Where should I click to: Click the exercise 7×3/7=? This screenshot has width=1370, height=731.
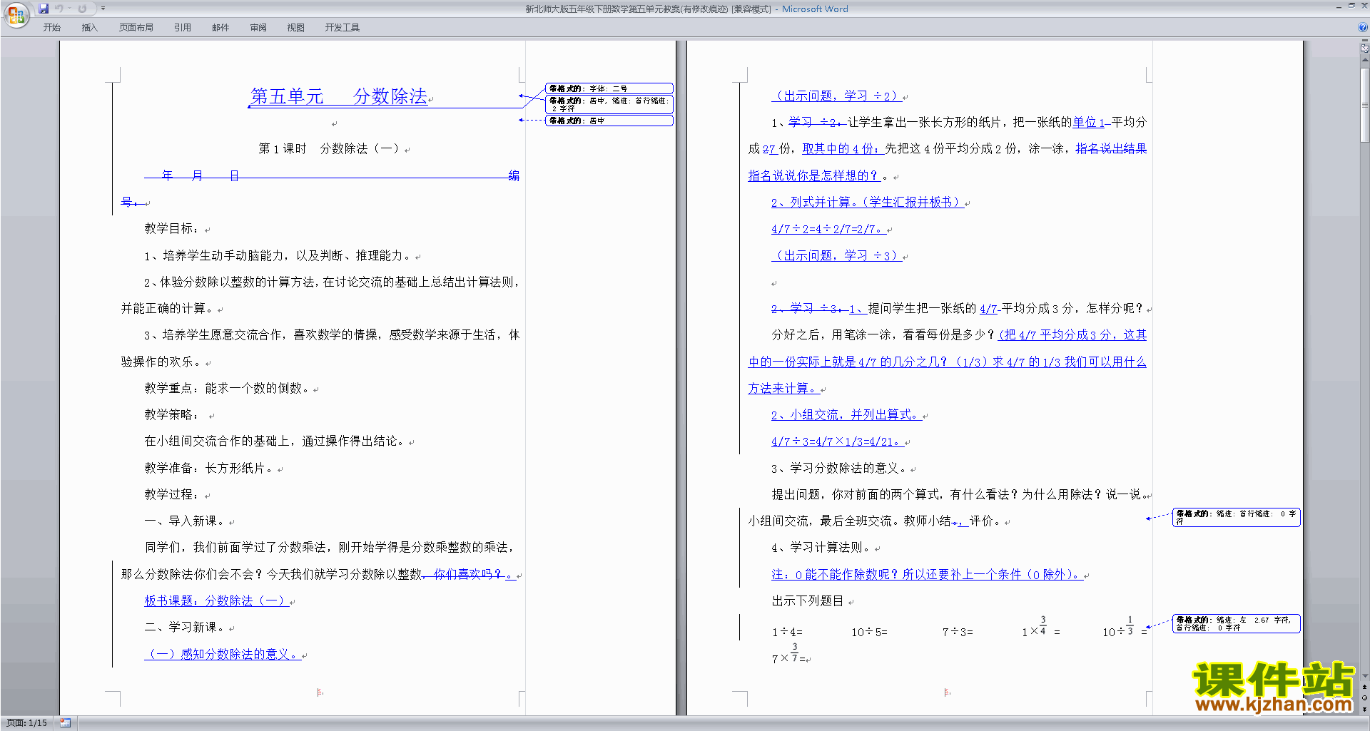coord(789,654)
